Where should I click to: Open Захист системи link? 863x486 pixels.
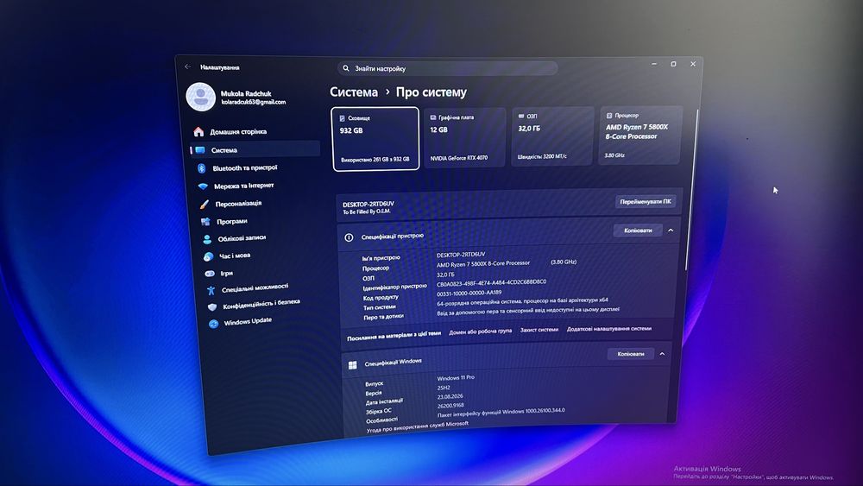pos(539,330)
